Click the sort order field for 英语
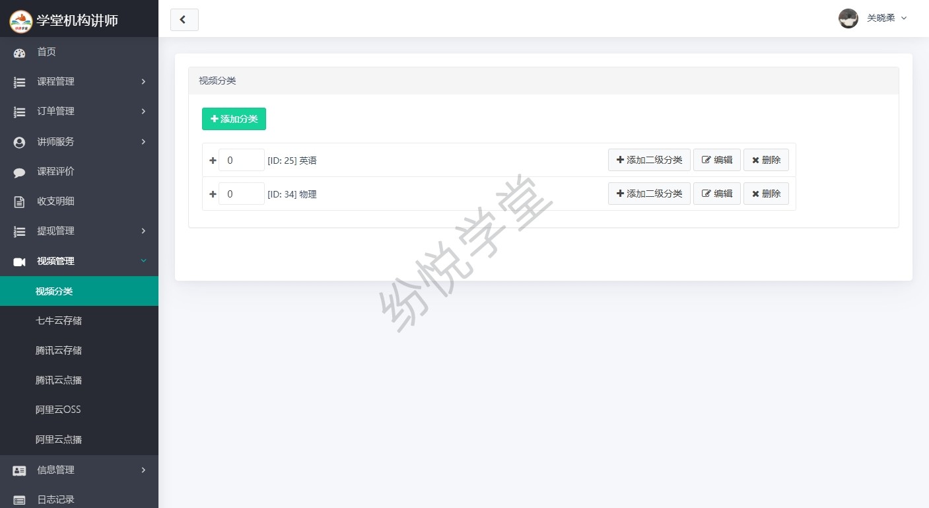The width and height of the screenshot is (929, 508). (241, 160)
